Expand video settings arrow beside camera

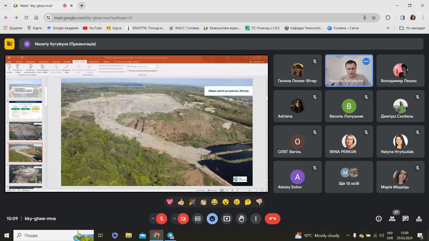click(x=175, y=219)
